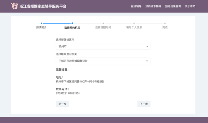
Task: Expand the city dropdown chevron arrow
Action: [x=147, y=46]
